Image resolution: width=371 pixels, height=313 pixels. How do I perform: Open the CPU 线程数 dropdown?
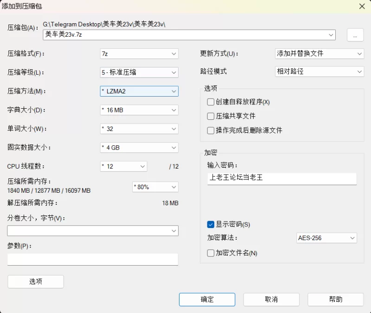[x=141, y=166]
